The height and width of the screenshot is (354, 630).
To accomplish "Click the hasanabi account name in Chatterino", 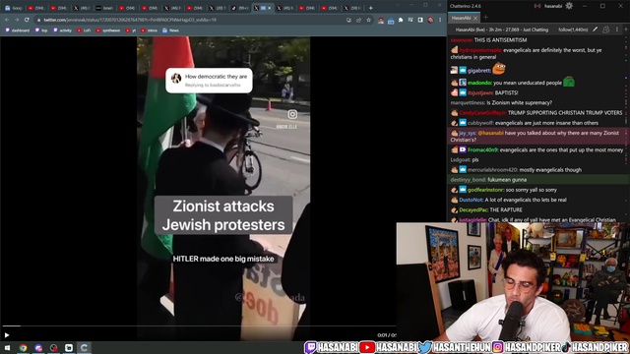I will (x=553, y=6).
